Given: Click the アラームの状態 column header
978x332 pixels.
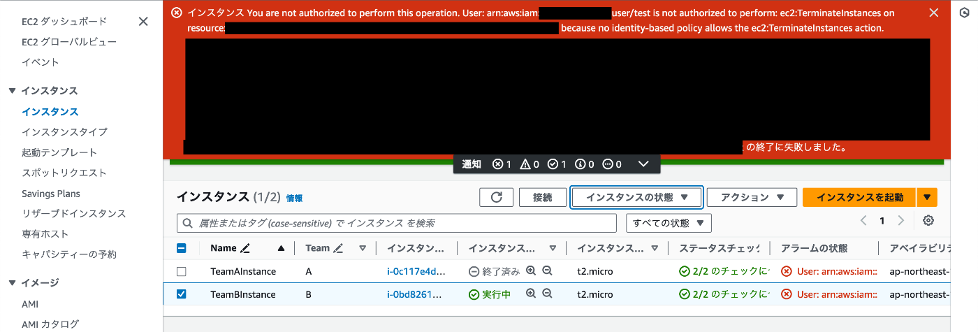Looking at the screenshot, I should (814, 248).
